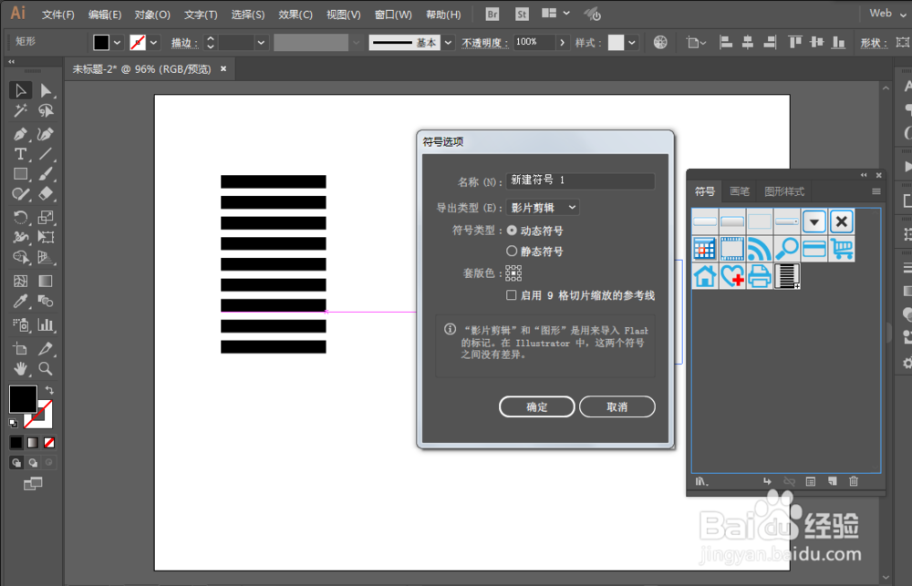Screen dimensions: 912x586
Task: Expand the 不透明度 opacity arrow
Action: [x=562, y=43]
